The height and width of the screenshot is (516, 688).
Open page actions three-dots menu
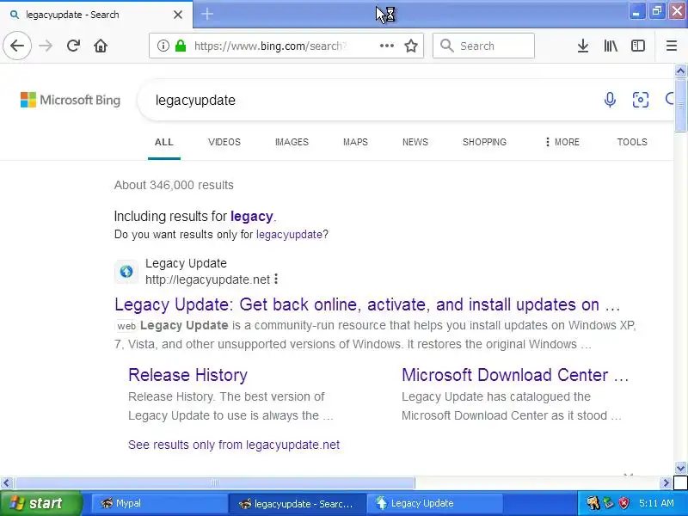tap(386, 46)
